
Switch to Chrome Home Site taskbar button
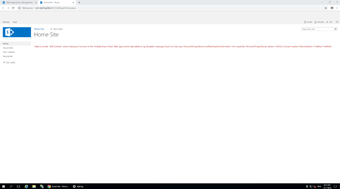[x=58, y=186]
